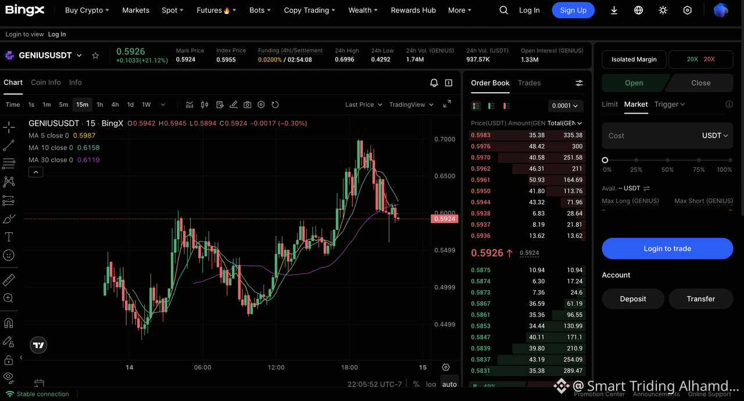
Task: Open the chart indicators menu
Action: point(189,104)
